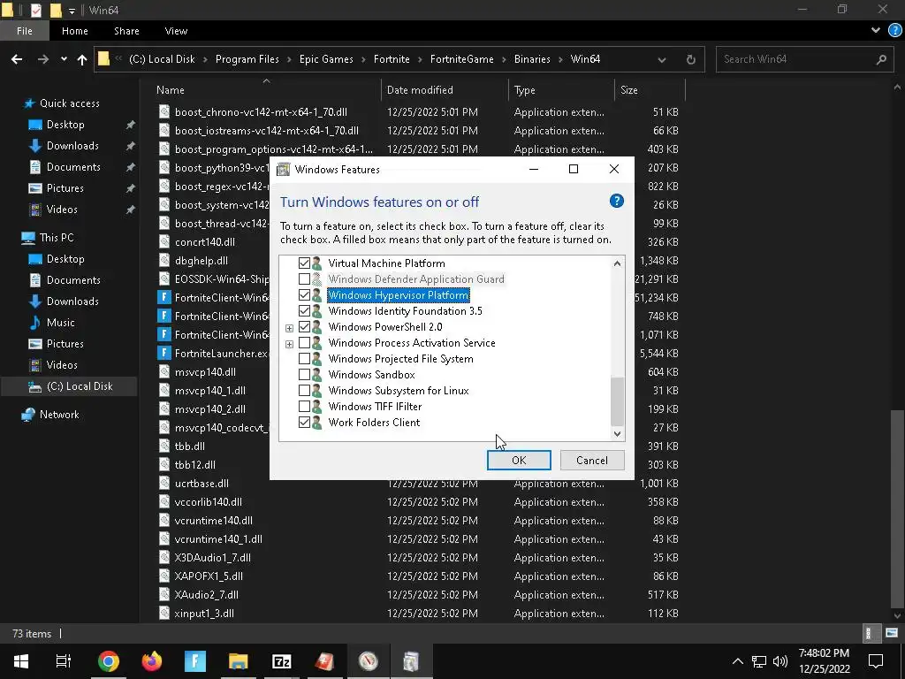Enable Windows Subsystem for Linux
The width and height of the screenshot is (905, 679).
(304, 390)
